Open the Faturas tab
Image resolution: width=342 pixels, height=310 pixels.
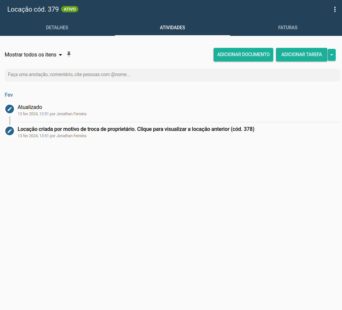pyautogui.click(x=288, y=28)
